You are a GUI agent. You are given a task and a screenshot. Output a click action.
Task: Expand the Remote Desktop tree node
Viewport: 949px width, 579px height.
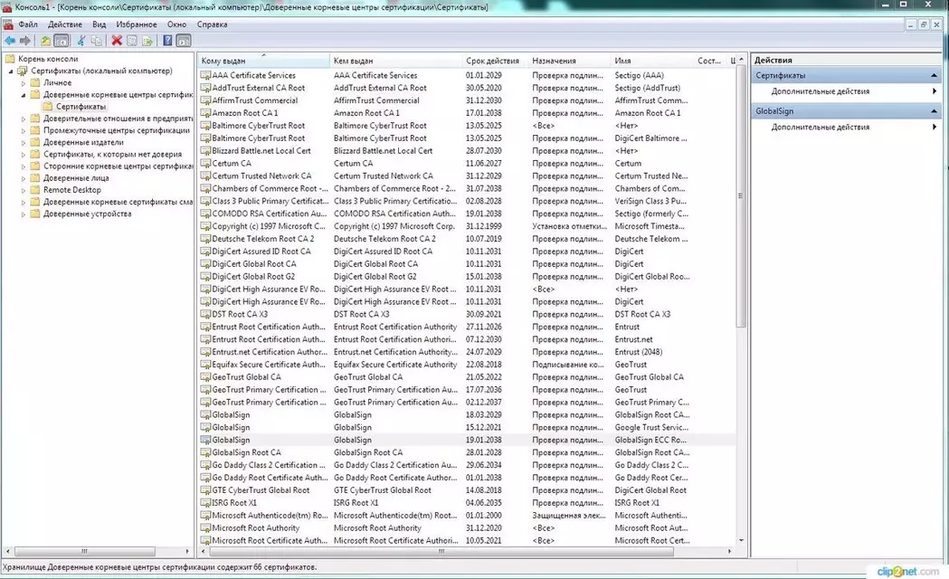click(24, 191)
